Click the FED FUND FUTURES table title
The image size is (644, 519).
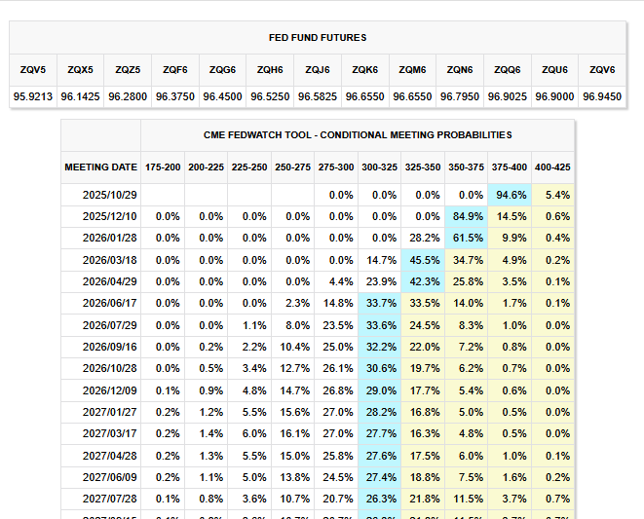click(x=318, y=38)
